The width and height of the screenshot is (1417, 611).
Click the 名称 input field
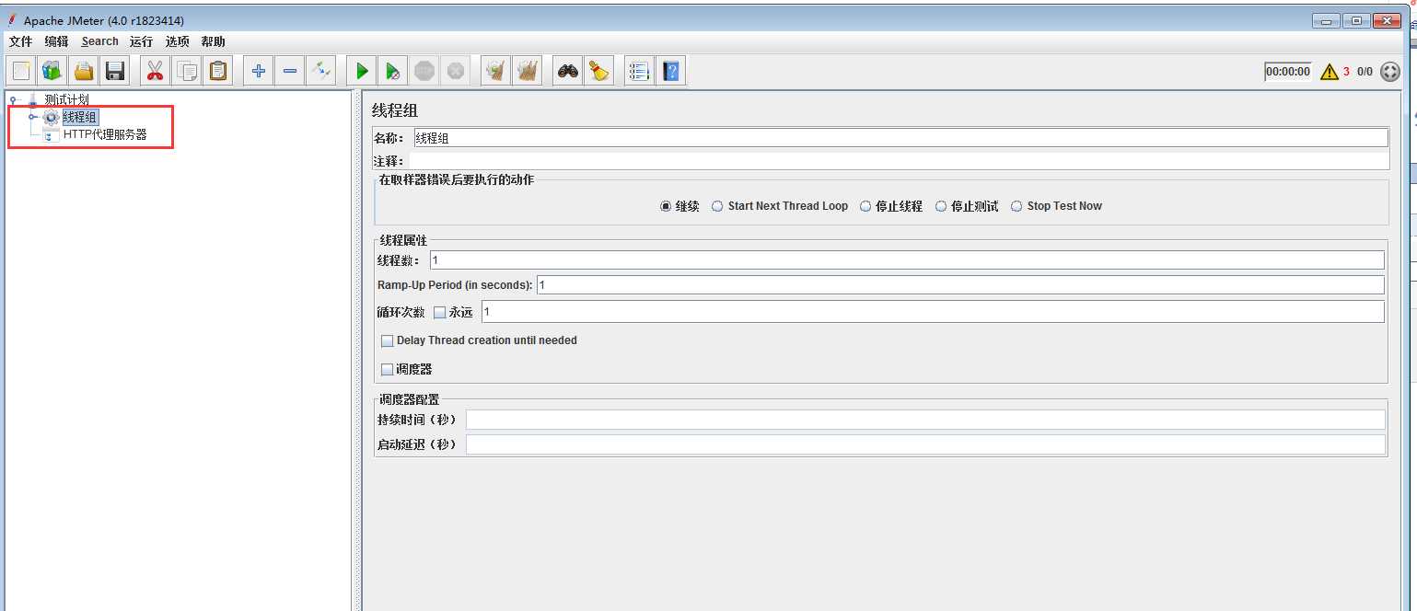click(900, 138)
